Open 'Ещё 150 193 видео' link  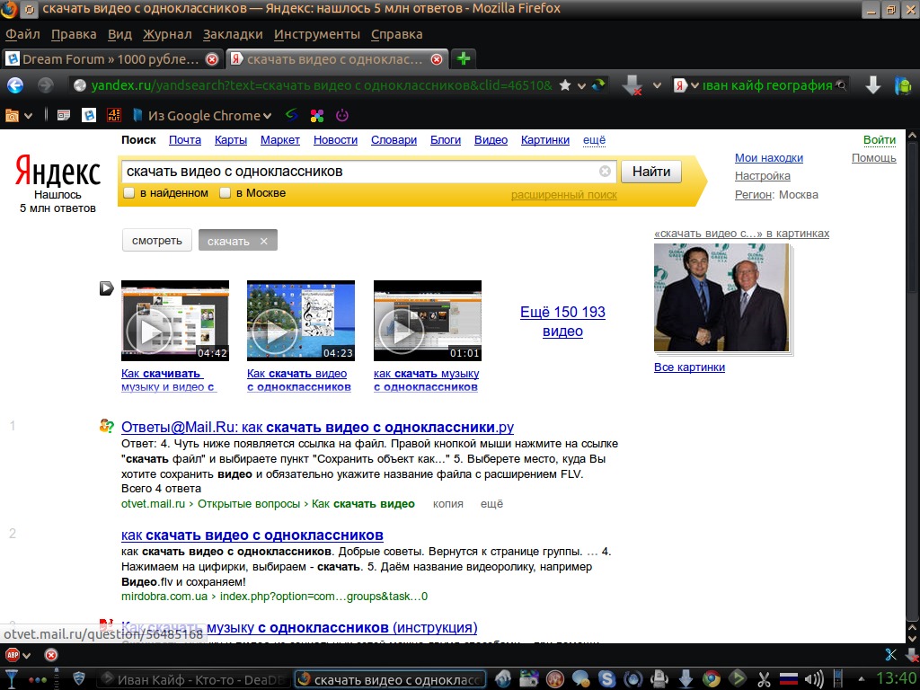point(562,322)
